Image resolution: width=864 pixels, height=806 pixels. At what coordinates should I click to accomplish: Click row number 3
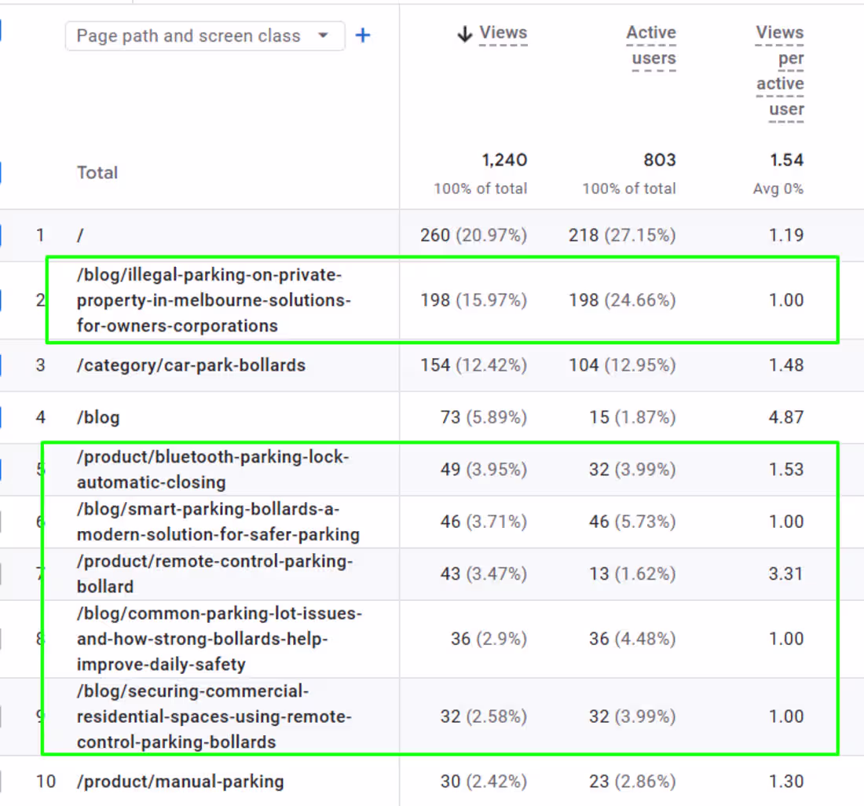[x=40, y=365]
